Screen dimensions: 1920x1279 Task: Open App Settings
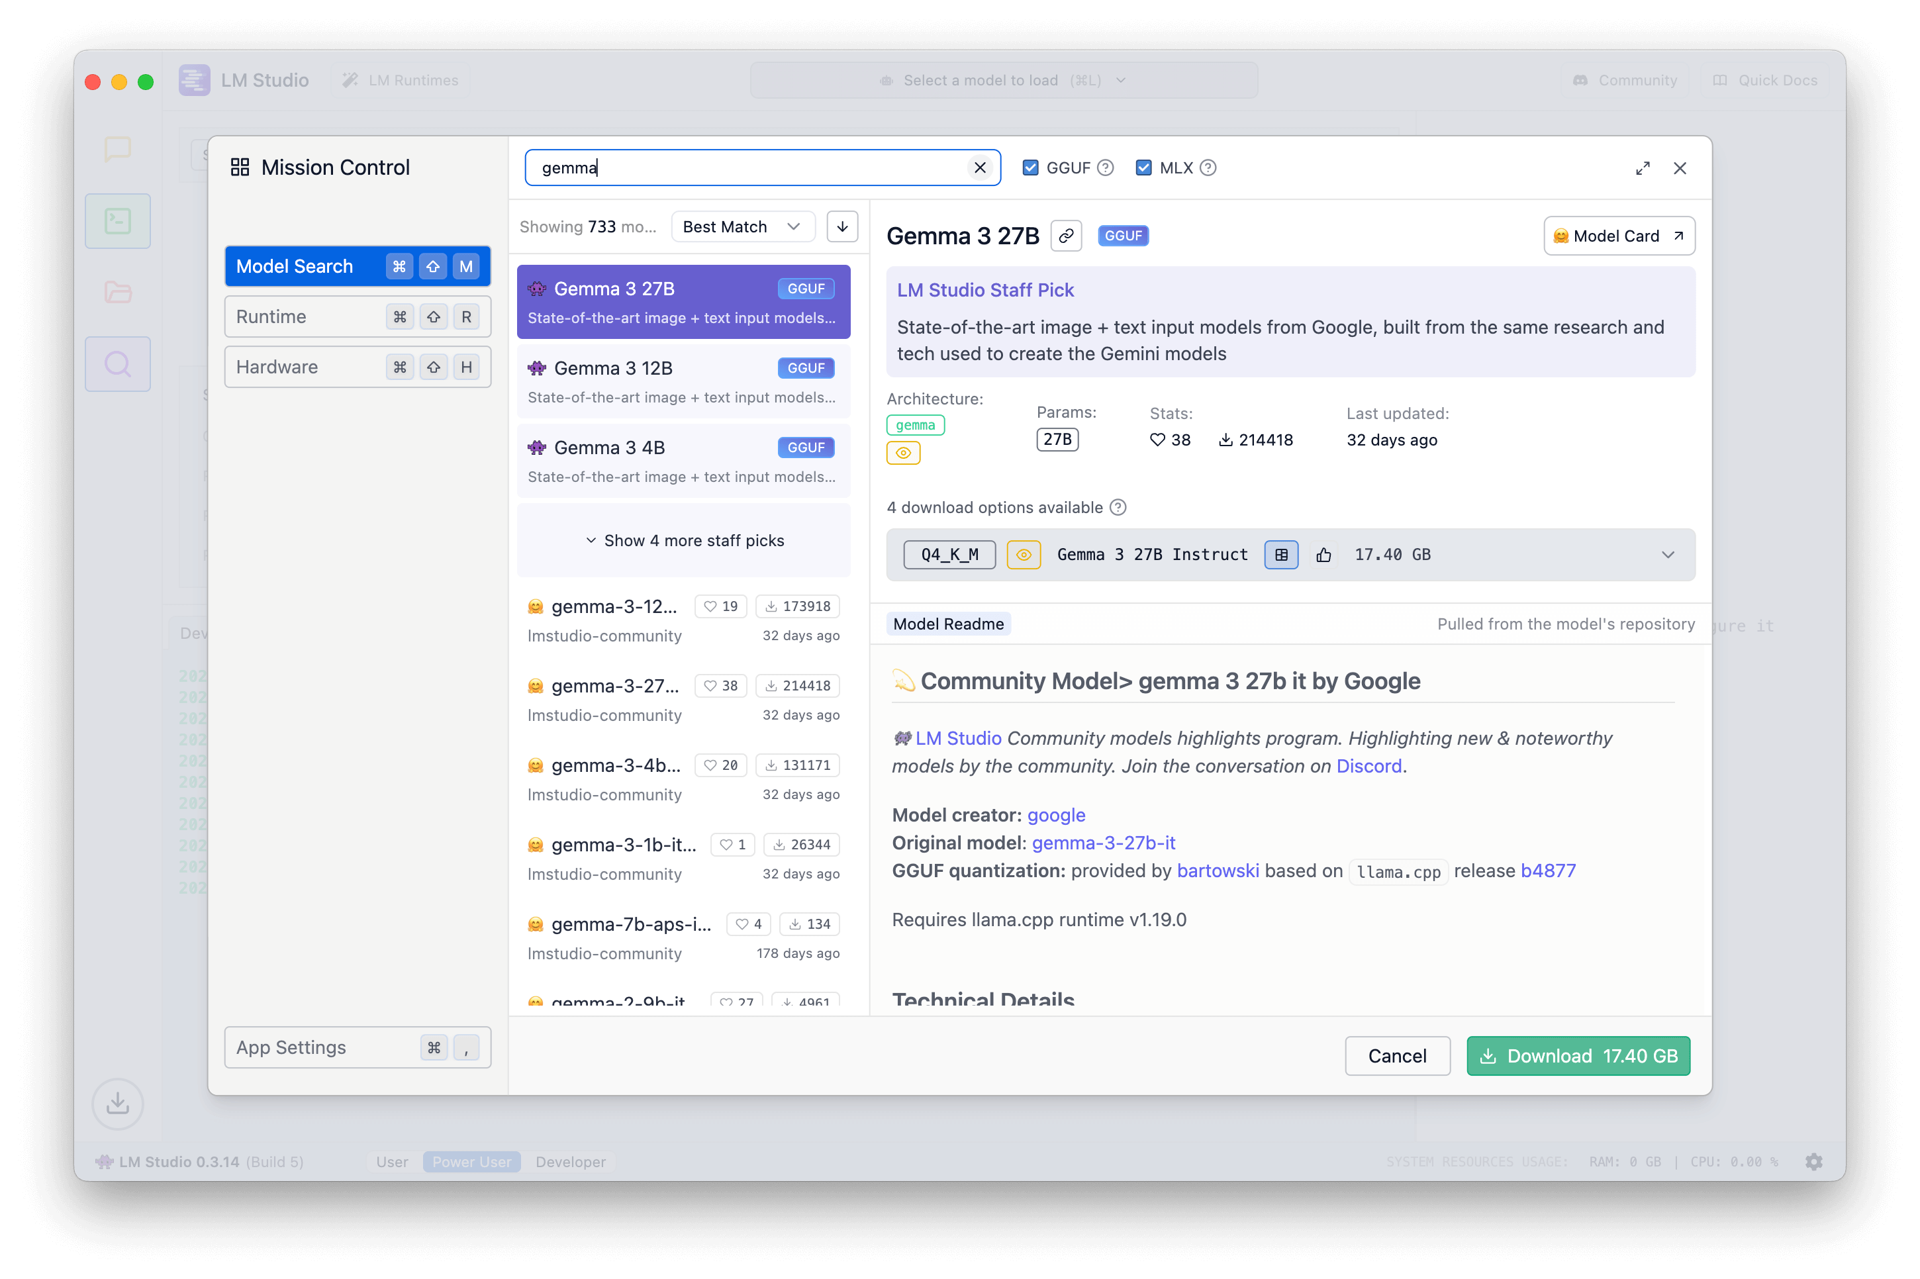point(358,1047)
